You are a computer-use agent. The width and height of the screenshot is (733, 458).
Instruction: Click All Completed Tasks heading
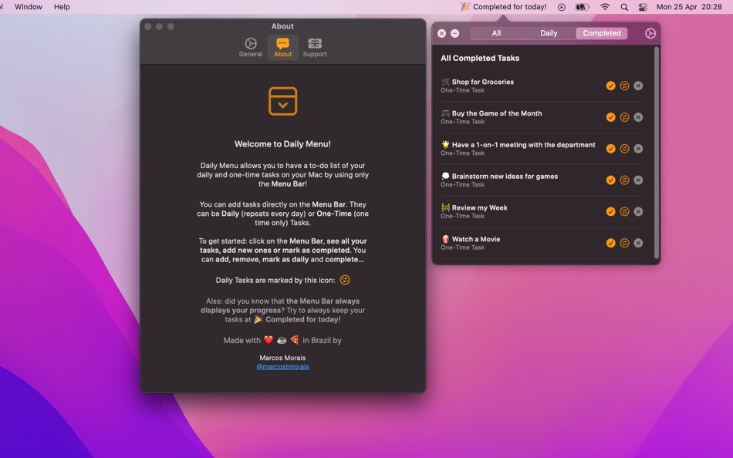480,58
